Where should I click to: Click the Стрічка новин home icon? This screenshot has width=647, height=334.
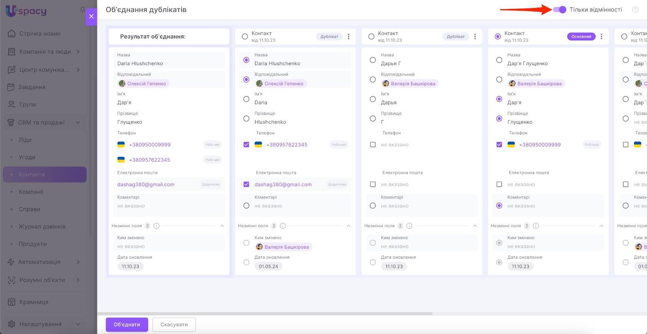[x=12, y=34]
